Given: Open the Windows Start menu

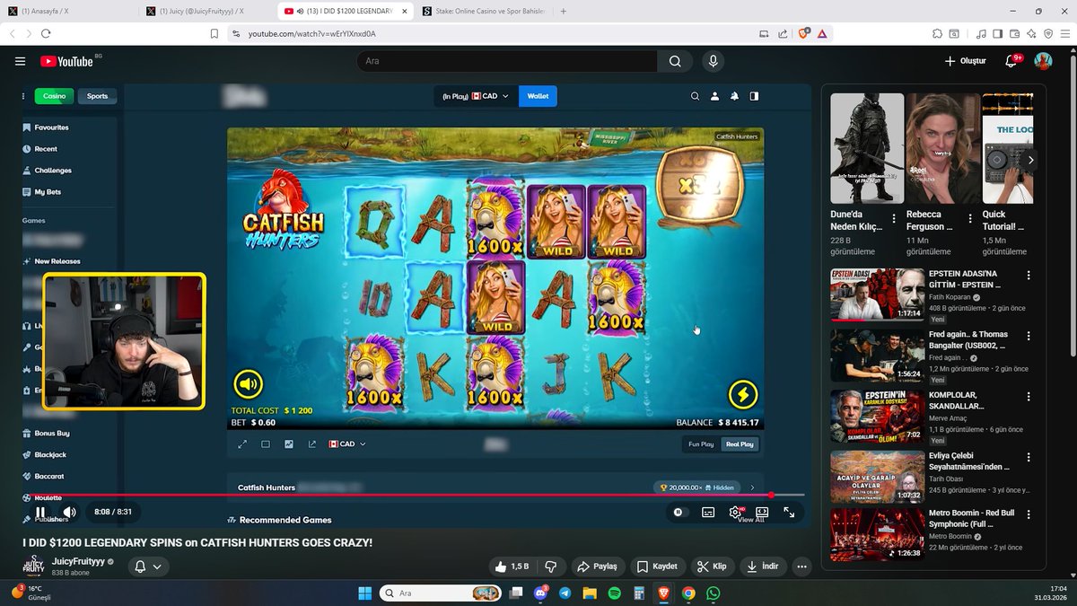Looking at the screenshot, I should pos(364,593).
